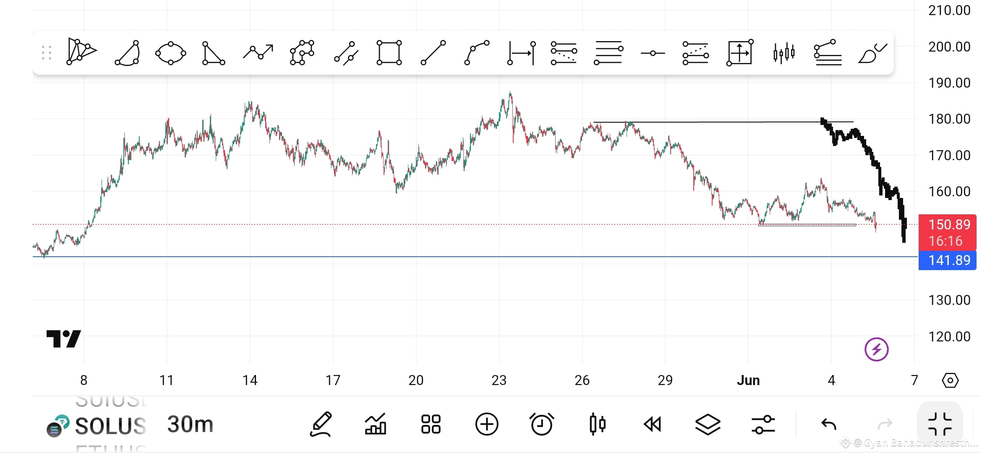This screenshot has height=453, width=982.
Task: Click the 14 date label on time axis
Action: [x=250, y=380]
